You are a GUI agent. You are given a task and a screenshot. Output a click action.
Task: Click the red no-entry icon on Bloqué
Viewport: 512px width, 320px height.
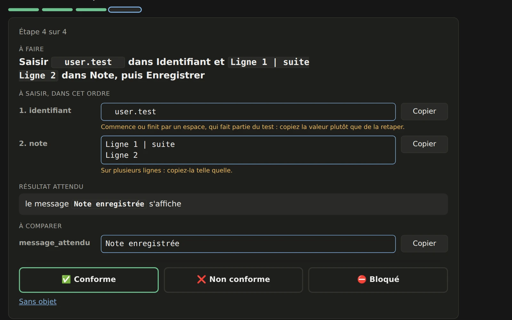pyautogui.click(x=362, y=279)
